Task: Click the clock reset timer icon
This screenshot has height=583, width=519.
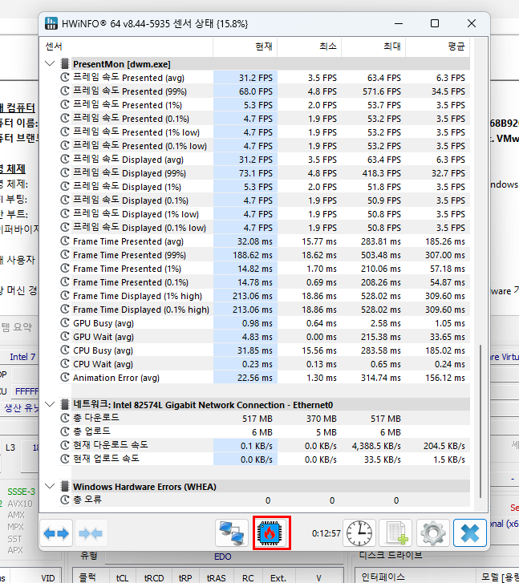Action: point(359,533)
